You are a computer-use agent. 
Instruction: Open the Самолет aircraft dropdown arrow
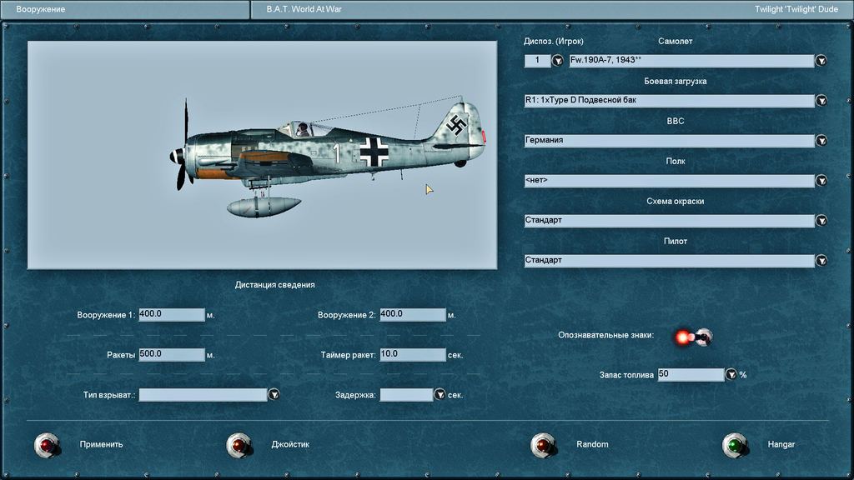(821, 60)
